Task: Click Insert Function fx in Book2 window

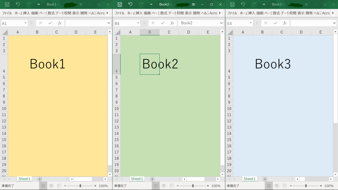Action: [172, 23]
